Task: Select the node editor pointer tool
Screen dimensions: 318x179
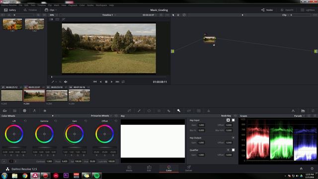Action: pos(173,15)
